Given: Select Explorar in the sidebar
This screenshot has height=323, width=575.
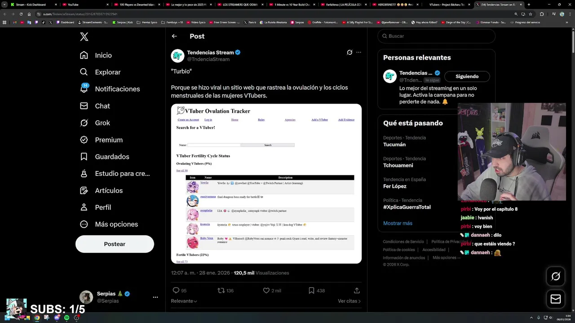Looking at the screenshot, I should pos(107,72).
